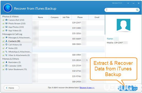The width and height of the screenshot is (142, 93).
Task: Open Calendar (104) category
Action: 15,66
